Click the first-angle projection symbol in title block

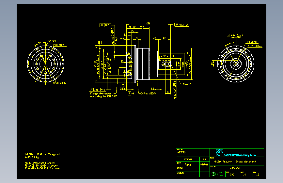click(x=217, y=174)
